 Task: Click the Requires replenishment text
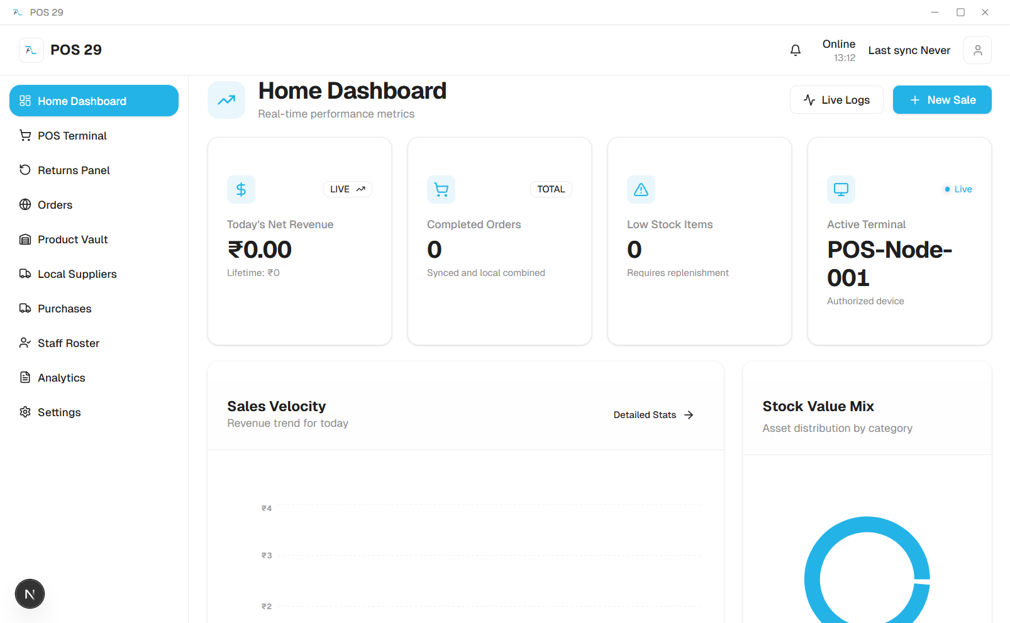click(678, 273)
